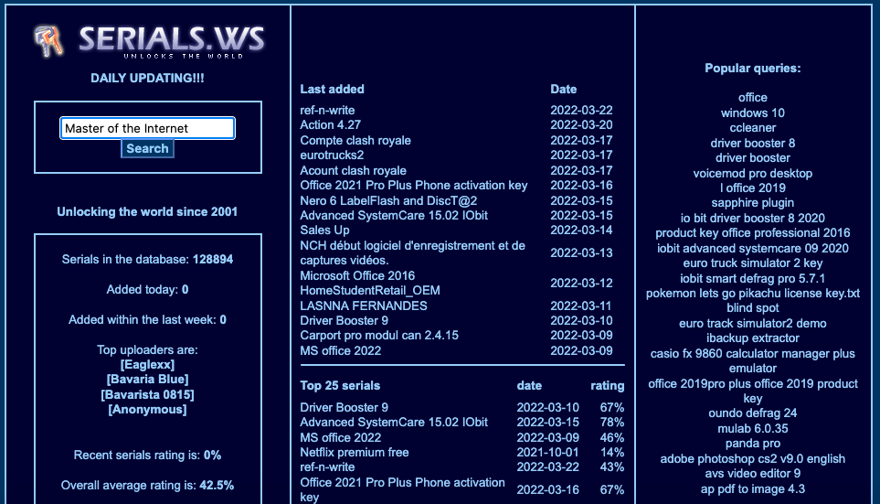Open Carport pro modul can 2.4.15 entry
This screenshot has height=504, width=880.
379,336
